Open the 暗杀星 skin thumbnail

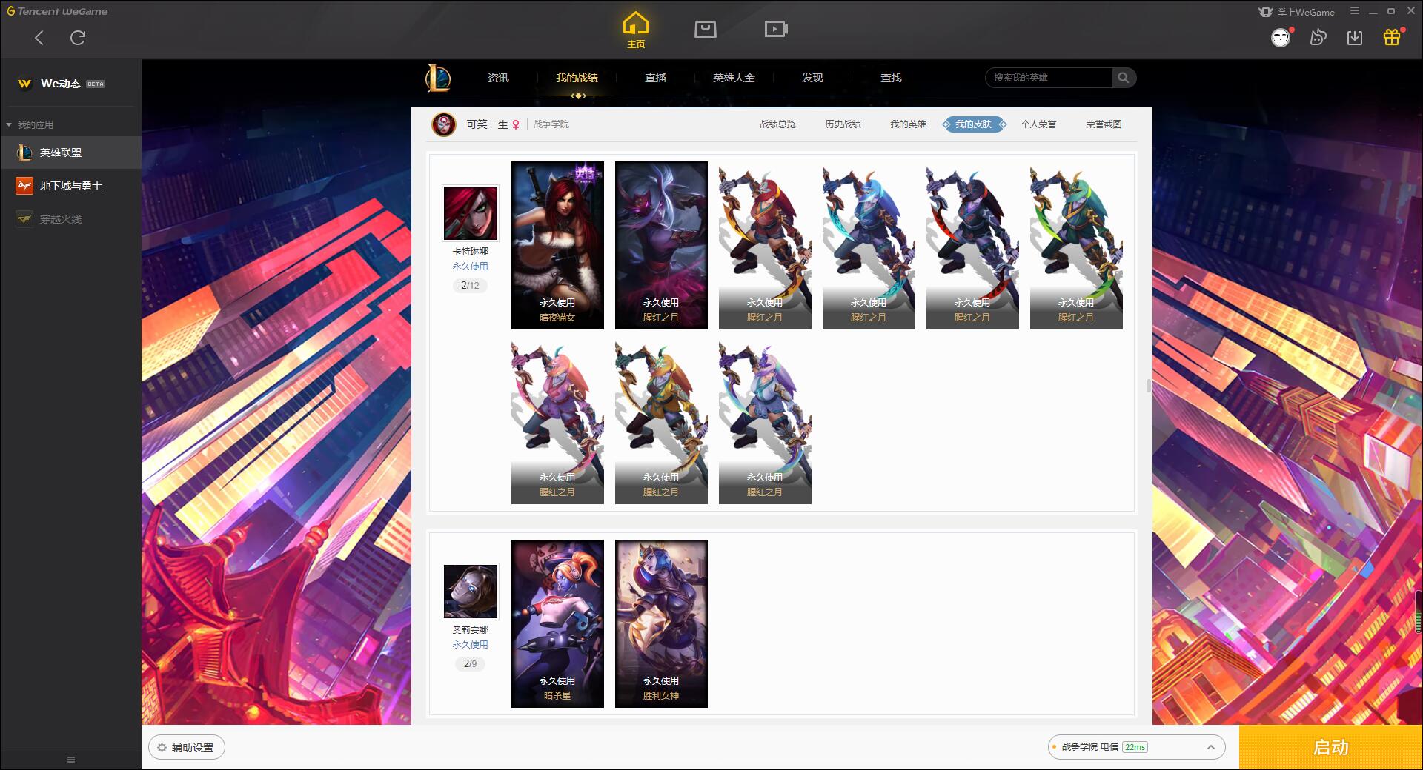(x=557, y=623)
